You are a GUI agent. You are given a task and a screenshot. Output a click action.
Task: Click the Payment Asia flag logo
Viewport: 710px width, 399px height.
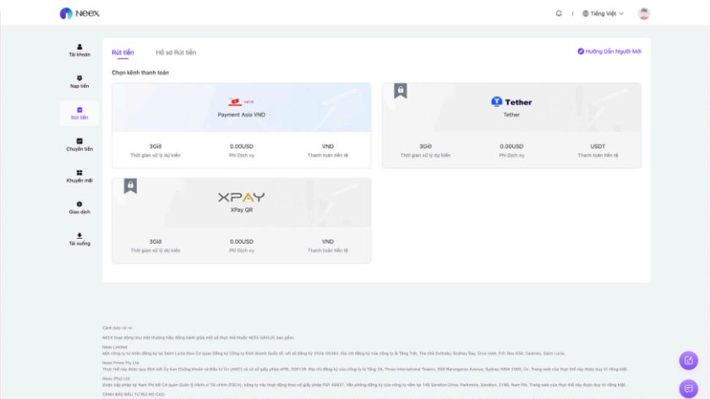[241, 102]
